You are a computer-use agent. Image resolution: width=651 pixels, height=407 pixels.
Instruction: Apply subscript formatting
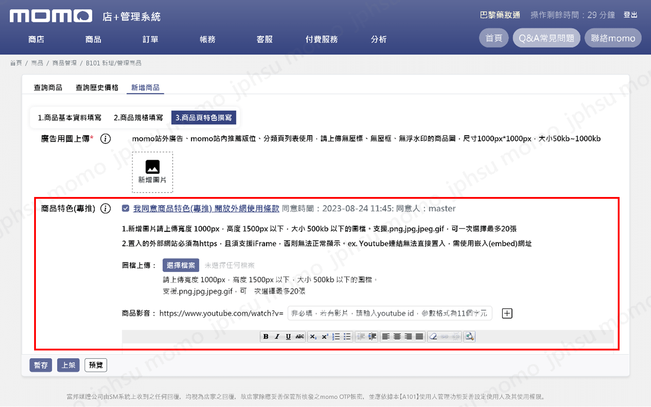tap(313, 337)
